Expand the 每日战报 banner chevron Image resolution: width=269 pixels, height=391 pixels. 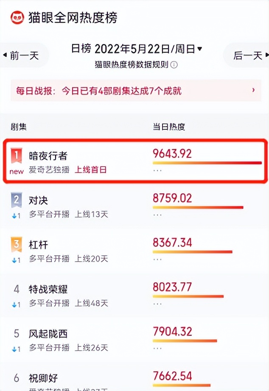pyautogui.click(x=254, y=90)
